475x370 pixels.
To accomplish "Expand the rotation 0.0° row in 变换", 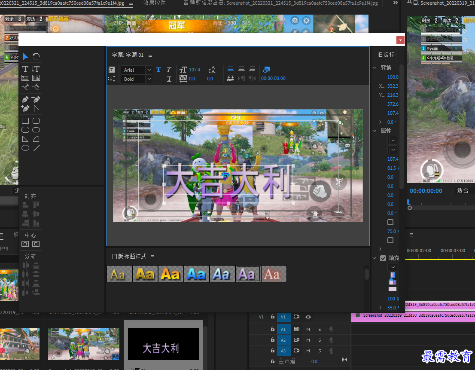I will click(x=381, y=122).
